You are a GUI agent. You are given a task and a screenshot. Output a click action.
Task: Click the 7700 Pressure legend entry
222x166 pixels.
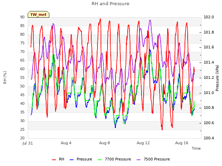click(x=114, y=159)
